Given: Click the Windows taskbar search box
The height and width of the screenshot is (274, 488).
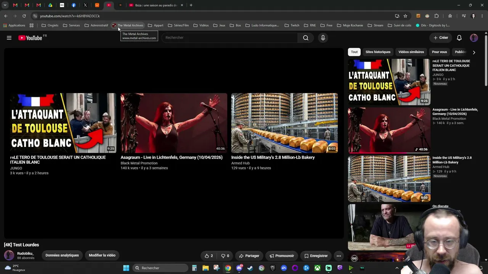Looking at the screenshot, I should tap(161, 268).
